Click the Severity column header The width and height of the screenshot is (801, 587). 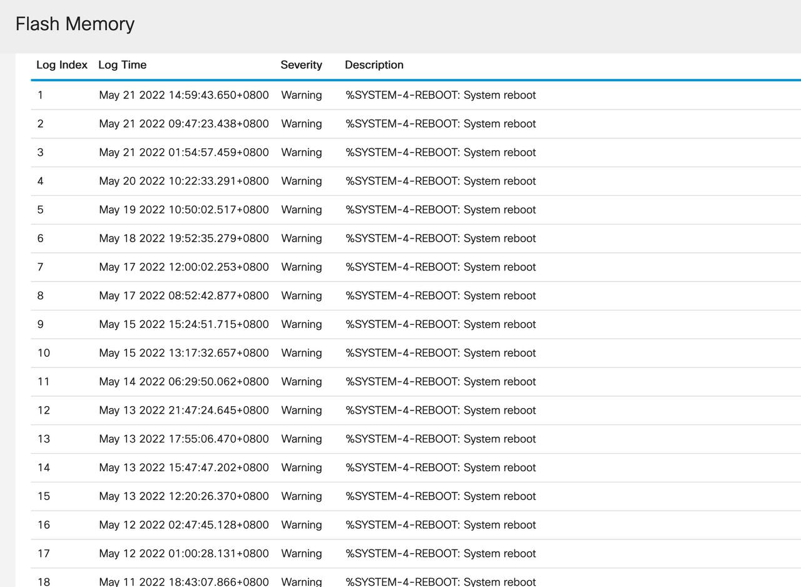click(301, 65)
